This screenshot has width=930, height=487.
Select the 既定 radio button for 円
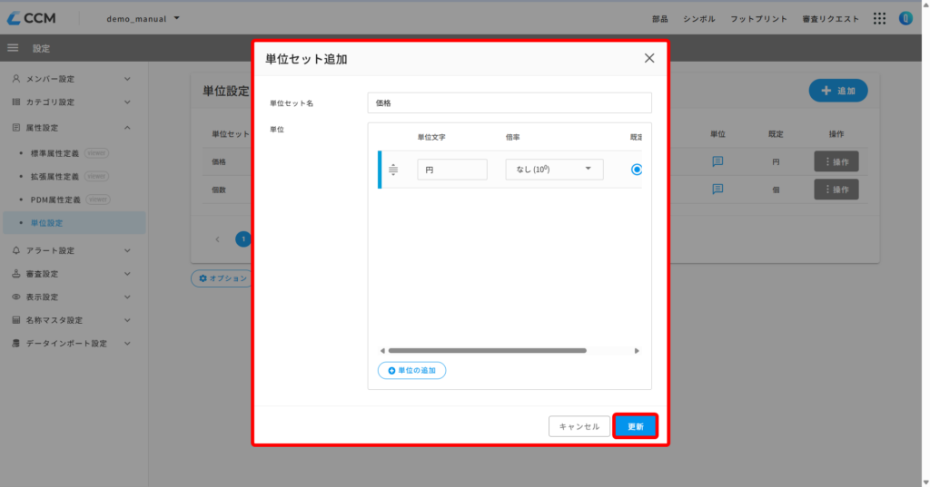[637, 170]
